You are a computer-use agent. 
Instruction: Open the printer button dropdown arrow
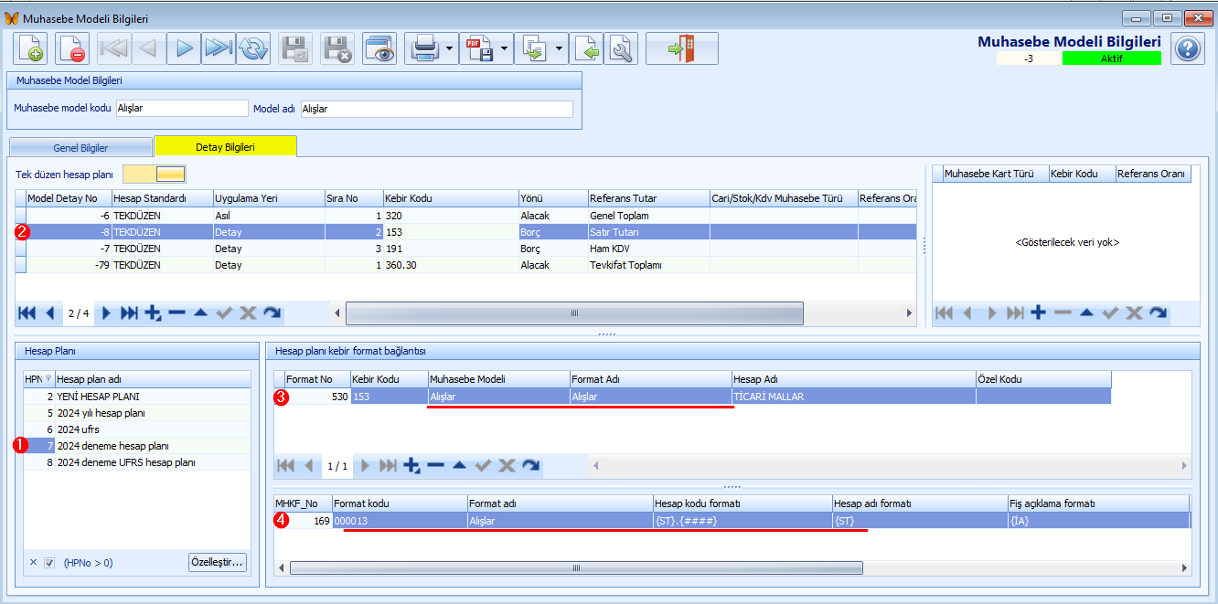click(x=451, y=48)
